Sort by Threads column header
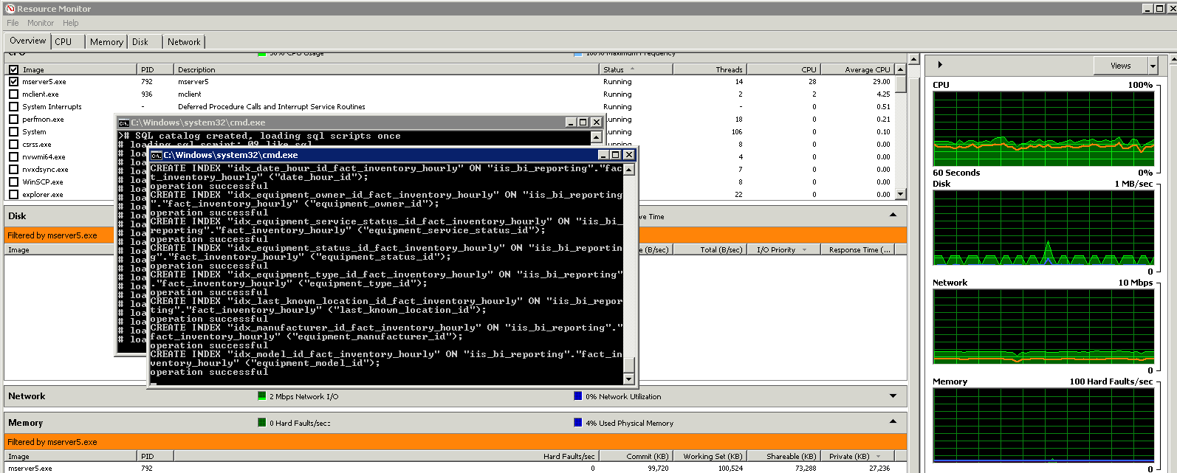Image resolution: width=1177 pixels, height=473 pixels. pos(710,69)
